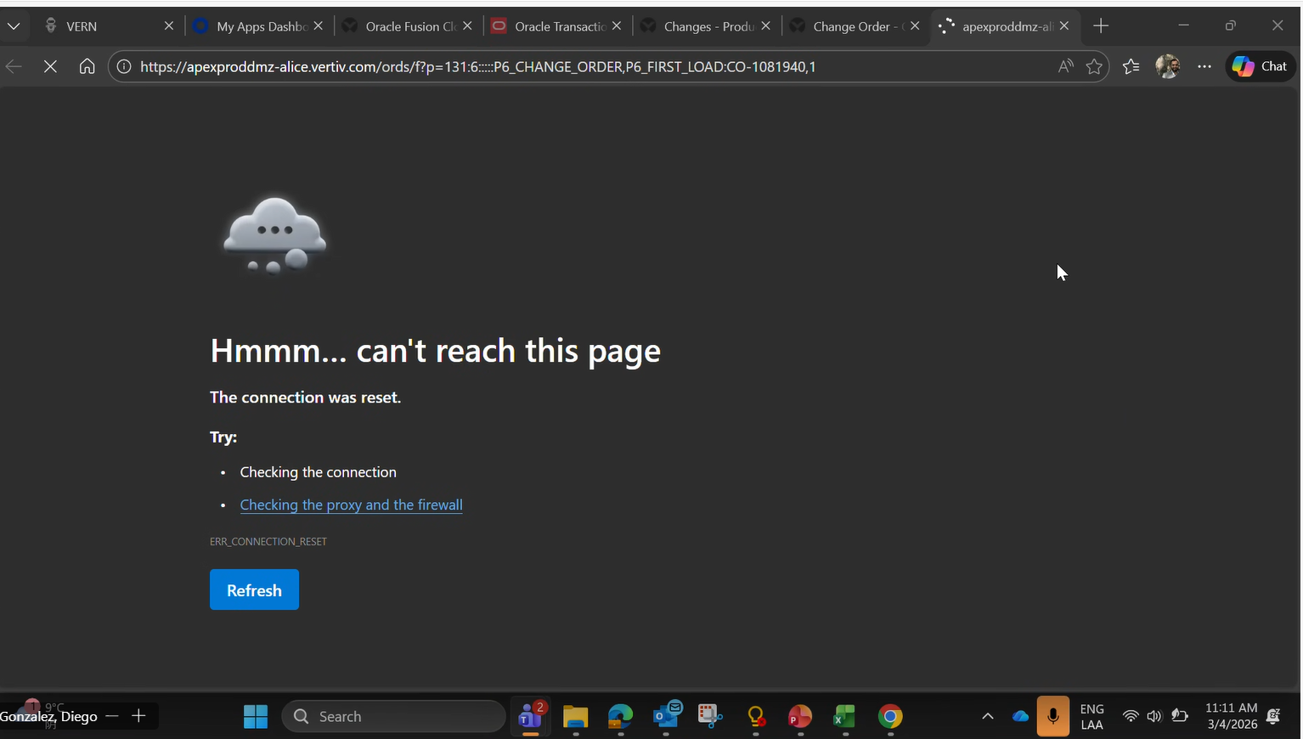View site information icon in address bar
The width and height of the screenshot is (1303, 739).
pos(124,66)
